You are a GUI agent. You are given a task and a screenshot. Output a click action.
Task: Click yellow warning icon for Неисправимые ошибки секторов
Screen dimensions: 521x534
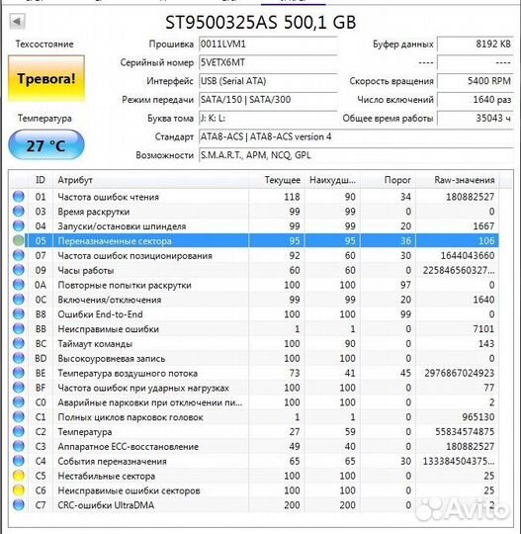click(19, 490)
